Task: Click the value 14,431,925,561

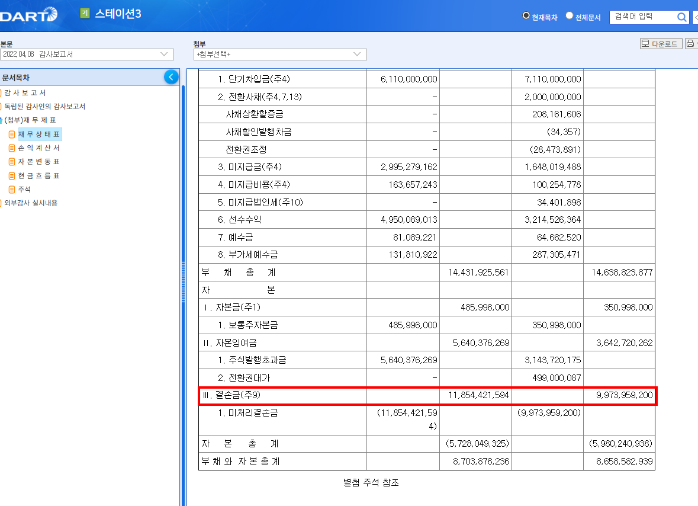Action: click(478, 272)
